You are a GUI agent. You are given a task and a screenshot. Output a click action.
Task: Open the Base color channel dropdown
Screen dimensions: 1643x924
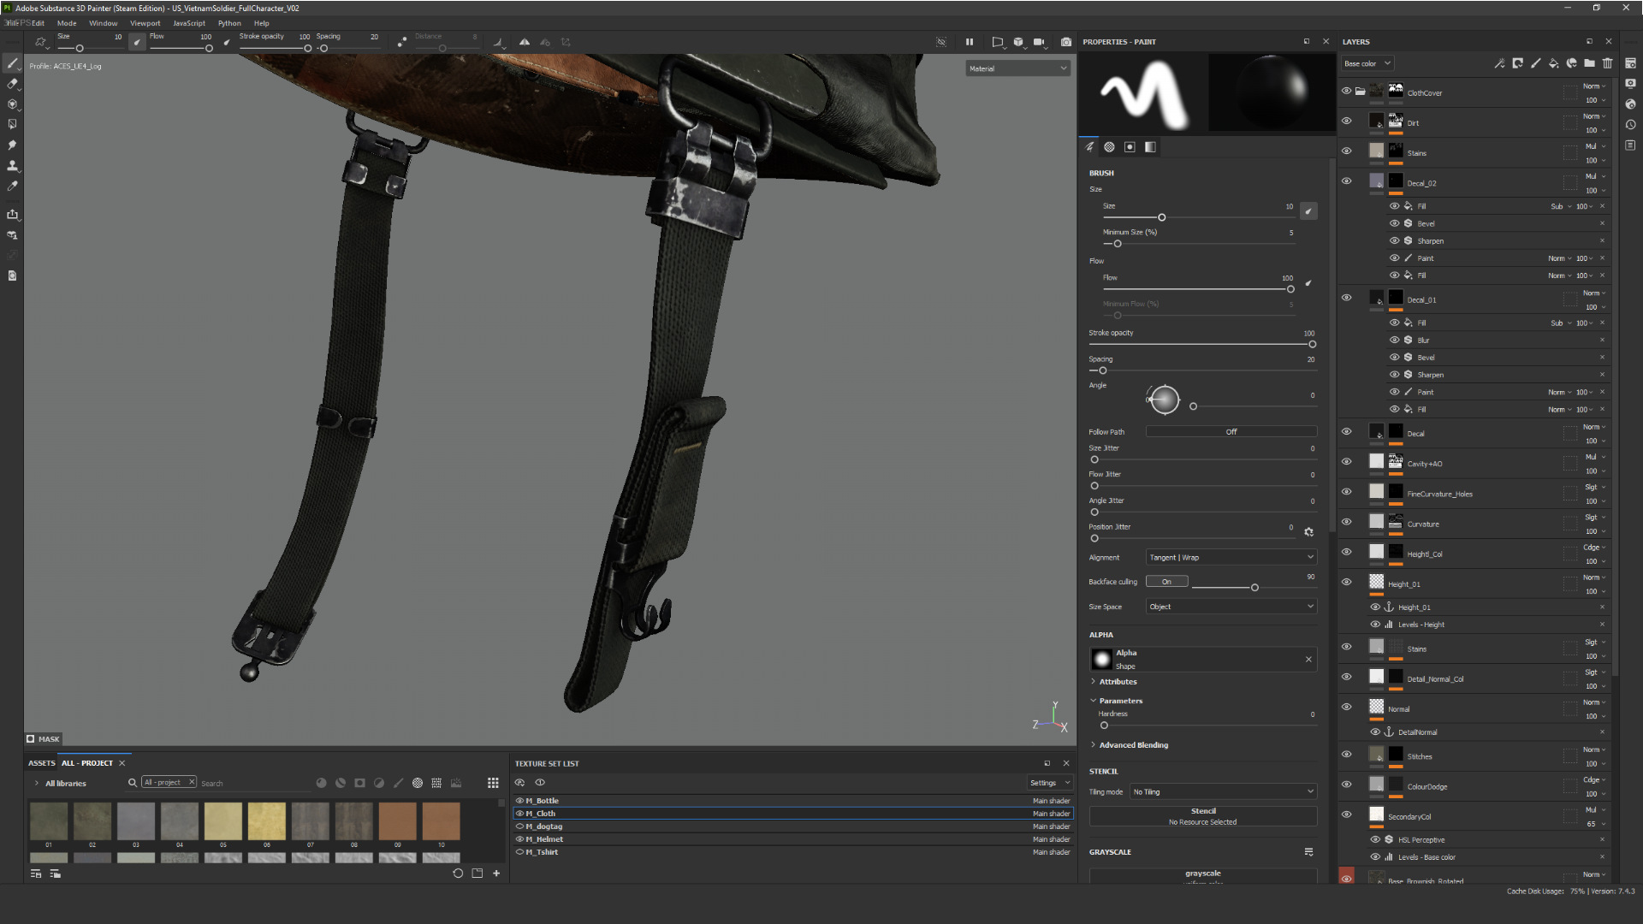click(1367, 63)
